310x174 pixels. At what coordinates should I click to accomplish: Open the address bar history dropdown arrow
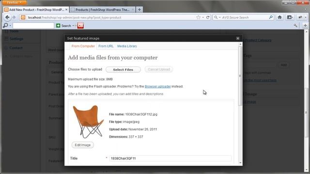coord(203,17)
